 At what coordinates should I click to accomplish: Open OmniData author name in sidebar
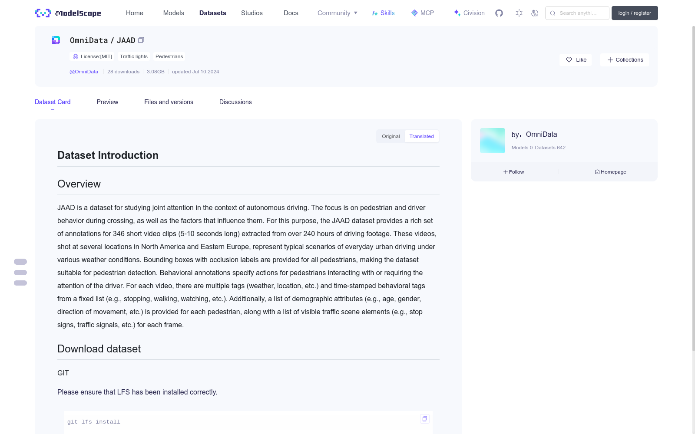click(x=541, y=135)
